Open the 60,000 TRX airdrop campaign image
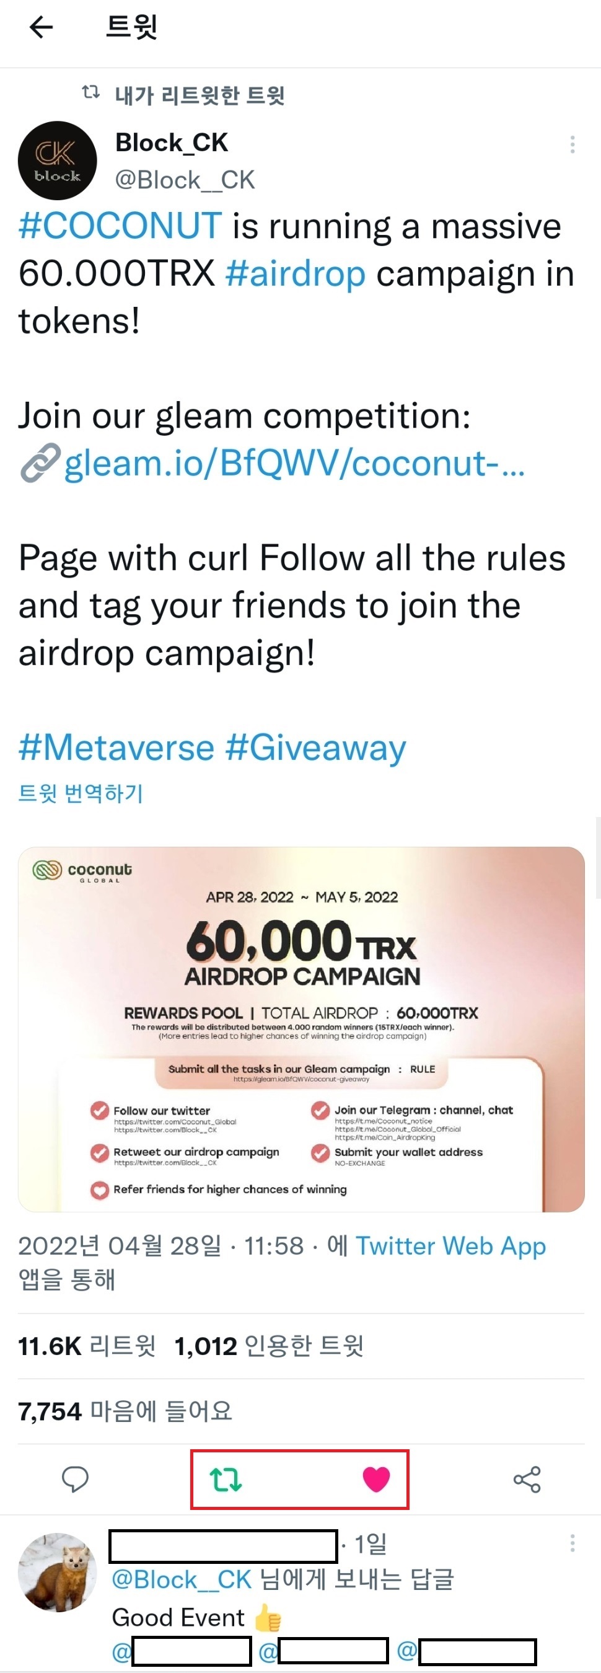The height and width of the screenshot is (1673, 601). click(301, 1029)
